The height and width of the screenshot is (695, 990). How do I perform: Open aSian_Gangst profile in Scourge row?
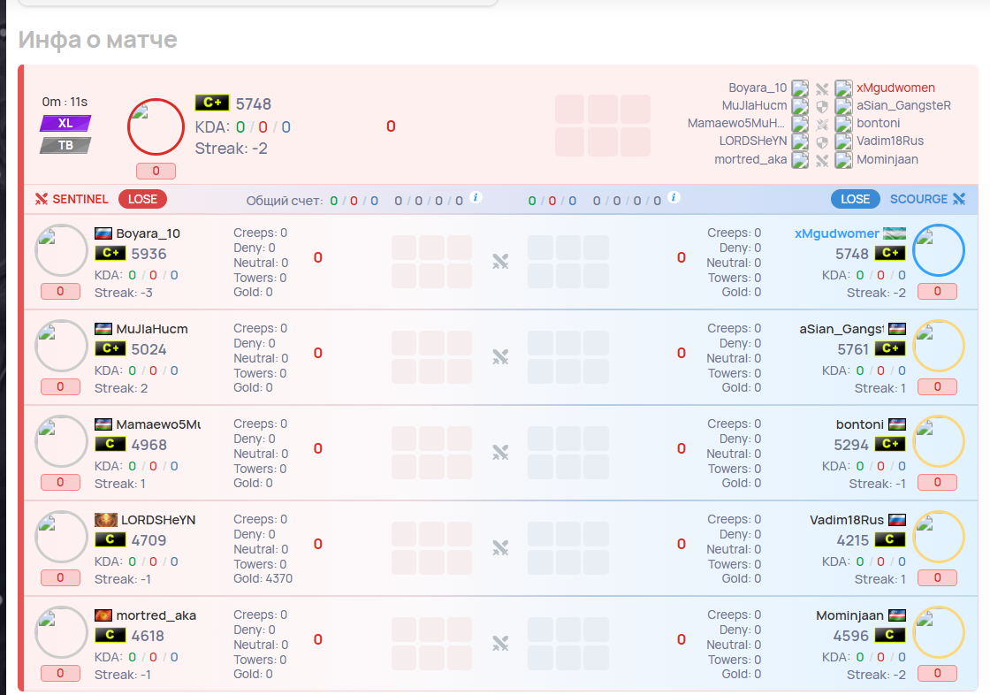(841, 329)
